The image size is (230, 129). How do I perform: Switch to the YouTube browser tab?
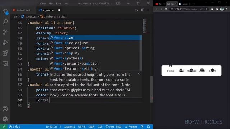click(160, 4)
